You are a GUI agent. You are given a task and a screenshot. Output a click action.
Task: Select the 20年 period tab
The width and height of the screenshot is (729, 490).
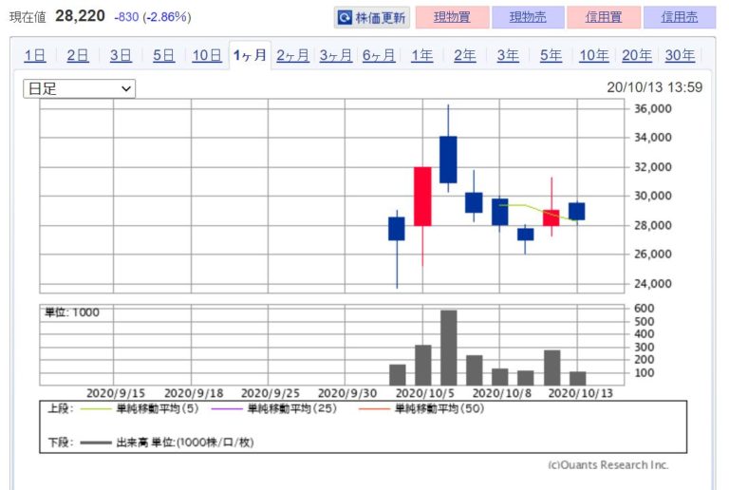tap(637, 56)
